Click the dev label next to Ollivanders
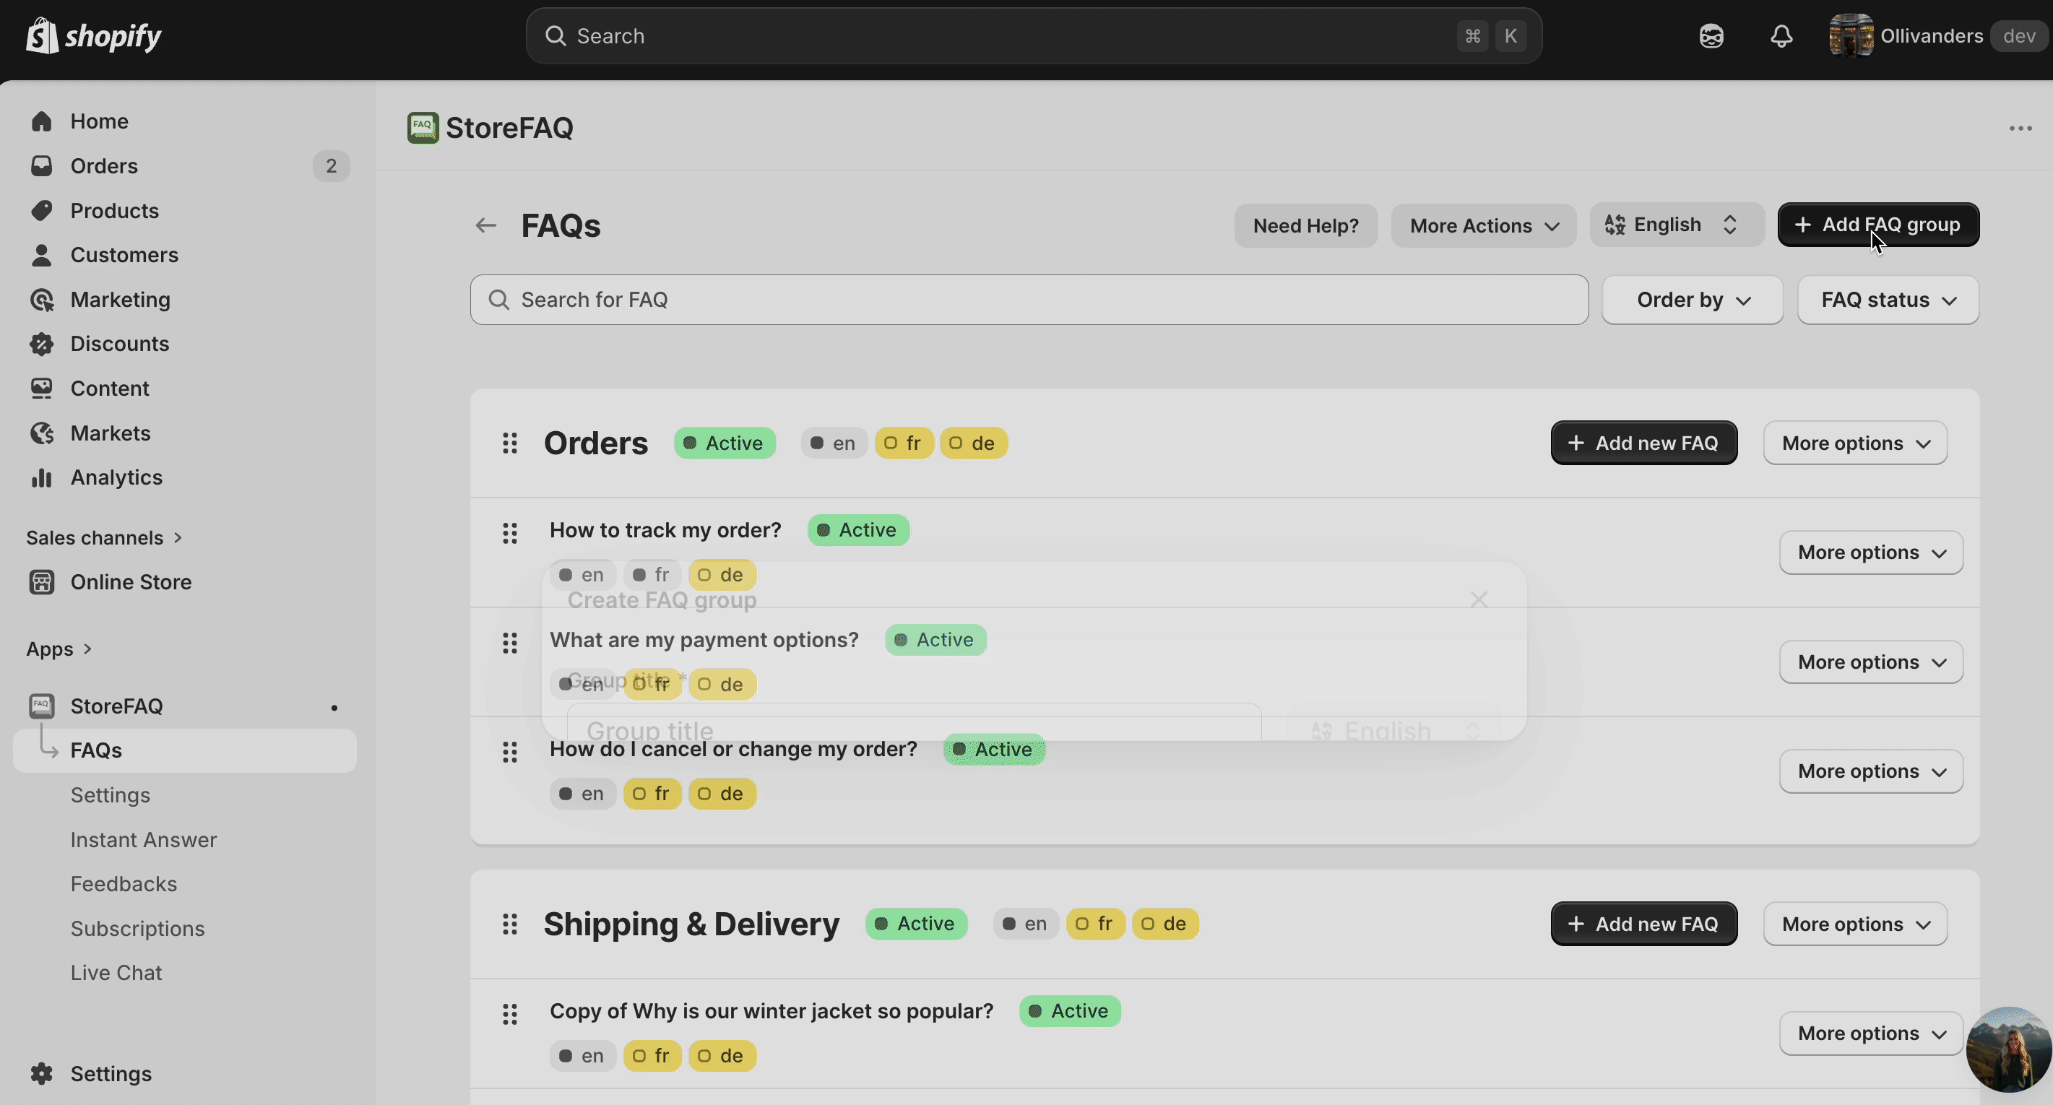This screenshot has width=2053, height=1105. pyautogui.click(x=2019, y=36)
